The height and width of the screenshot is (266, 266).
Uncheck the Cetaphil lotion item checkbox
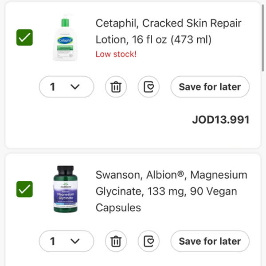tap(24, 38)
